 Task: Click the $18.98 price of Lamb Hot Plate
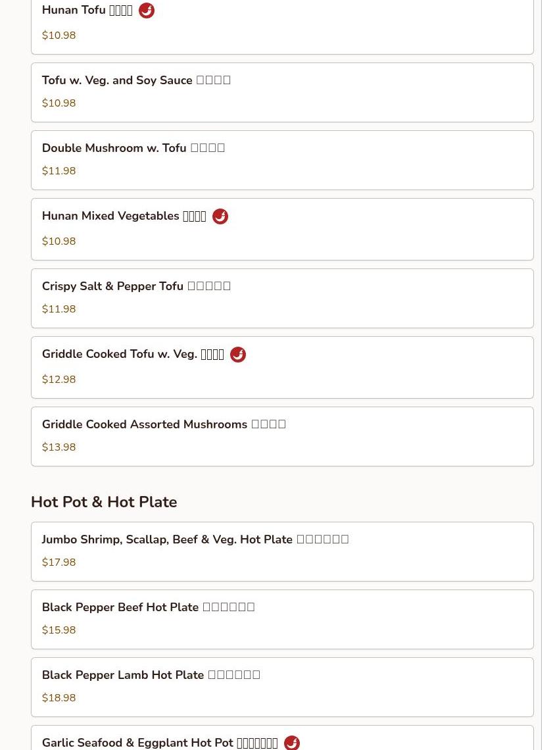pyautogui.click(x=59, y=698)
